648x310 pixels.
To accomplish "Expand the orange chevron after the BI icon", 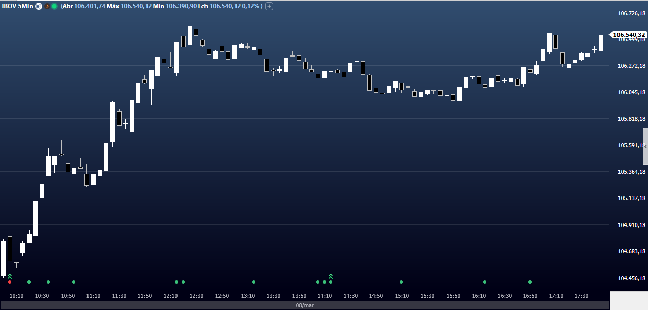I will point(47,6).
